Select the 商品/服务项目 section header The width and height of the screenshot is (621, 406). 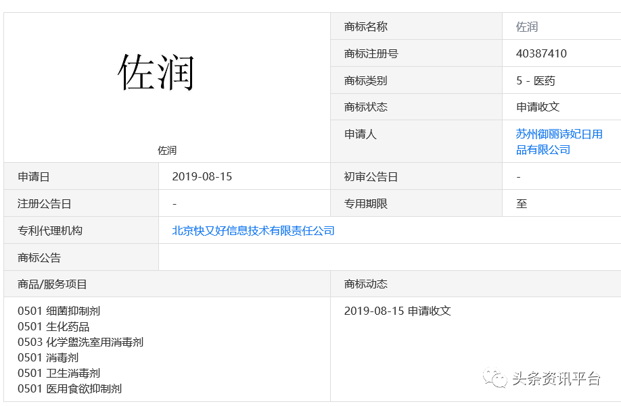[53, 284]
